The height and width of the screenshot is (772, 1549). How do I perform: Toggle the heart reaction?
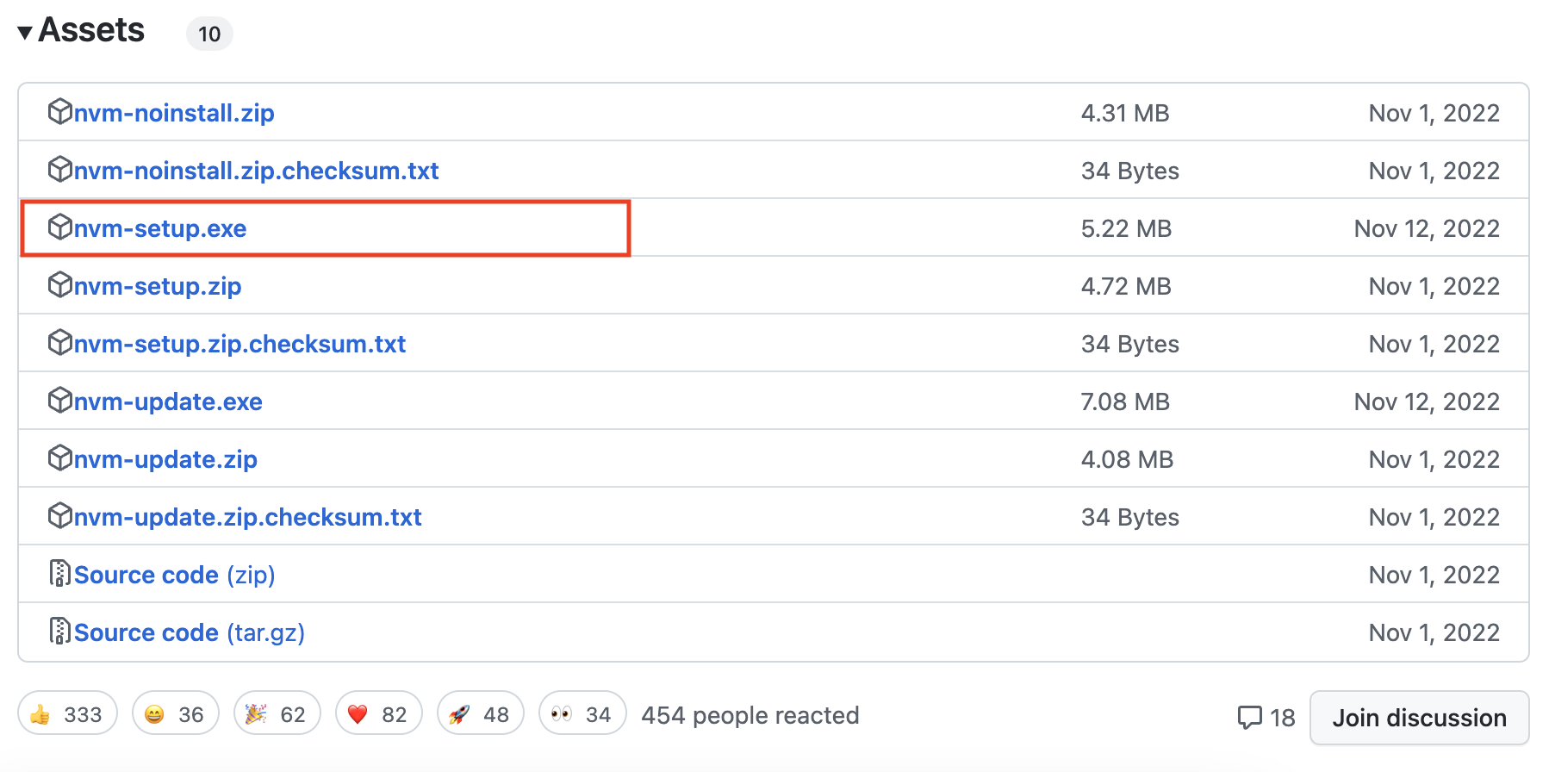(378, 713)
